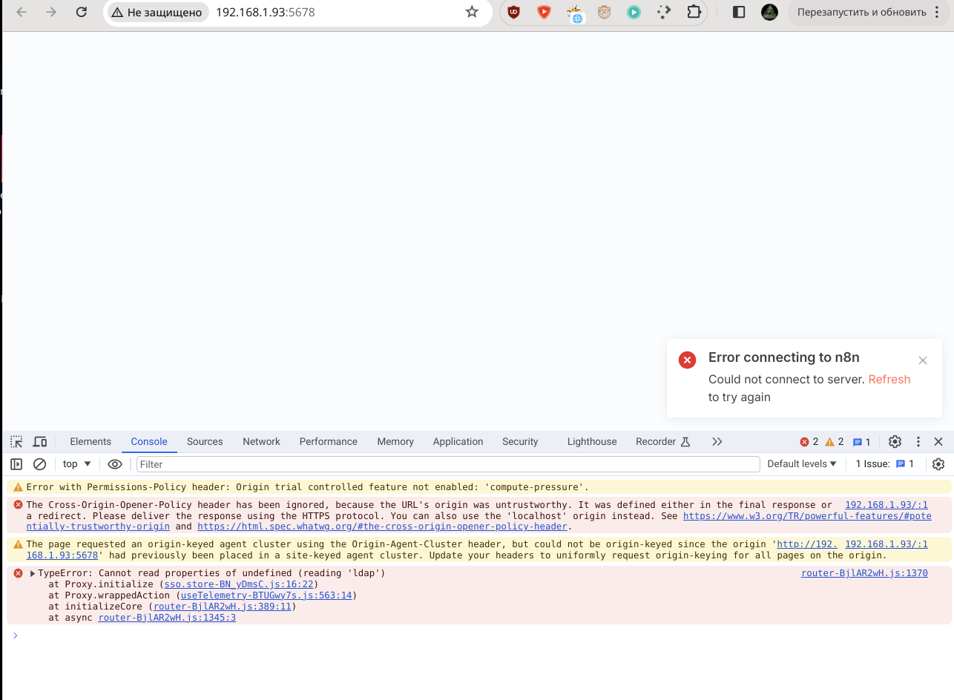Open the Extensions puzzle menu
Image resolution: width=954 pixels, height=700 pixels.
pyautogui.click(x=694, y=12)
